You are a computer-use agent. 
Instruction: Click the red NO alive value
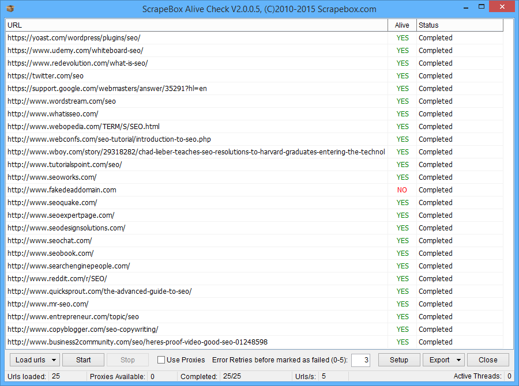(402, 190)
